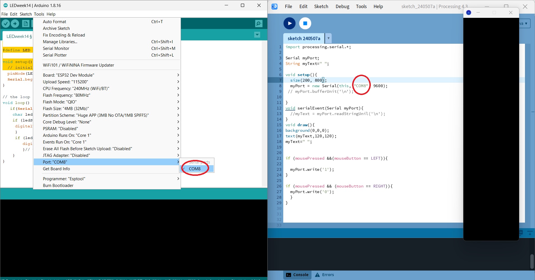Screen dimensions: 535x280
Task: Click the sketch output window icon
Action: tap(469, 13)
